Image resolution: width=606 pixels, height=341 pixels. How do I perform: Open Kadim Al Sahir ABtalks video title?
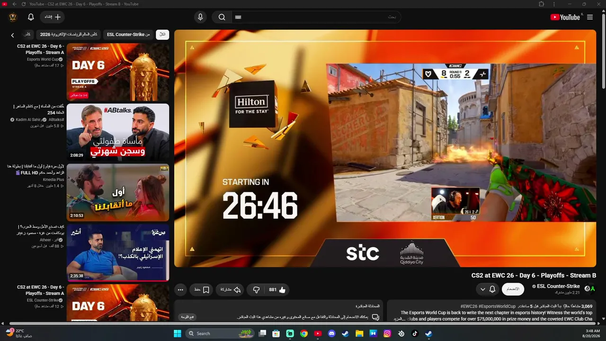39,109
